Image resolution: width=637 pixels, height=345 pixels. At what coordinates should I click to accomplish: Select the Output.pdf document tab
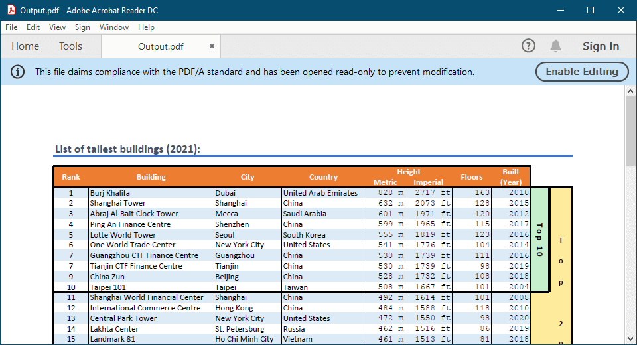(161, 46)
